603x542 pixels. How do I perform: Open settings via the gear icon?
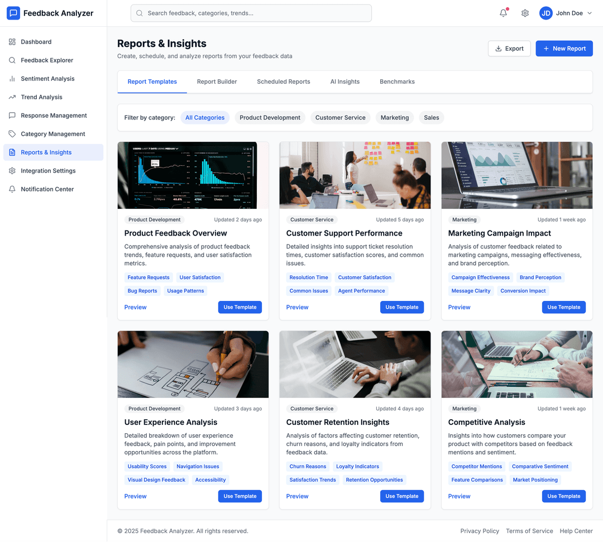tap(525, 13)
